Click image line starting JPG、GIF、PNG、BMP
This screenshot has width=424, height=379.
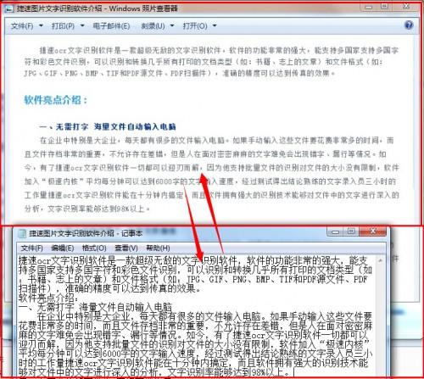pyautogui.click(x=180, y=73)
